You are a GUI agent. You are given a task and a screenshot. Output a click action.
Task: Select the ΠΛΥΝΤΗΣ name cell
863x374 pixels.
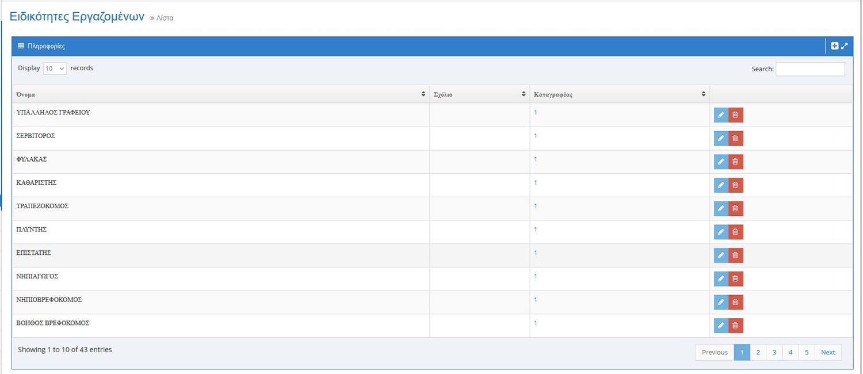[221, 232]
